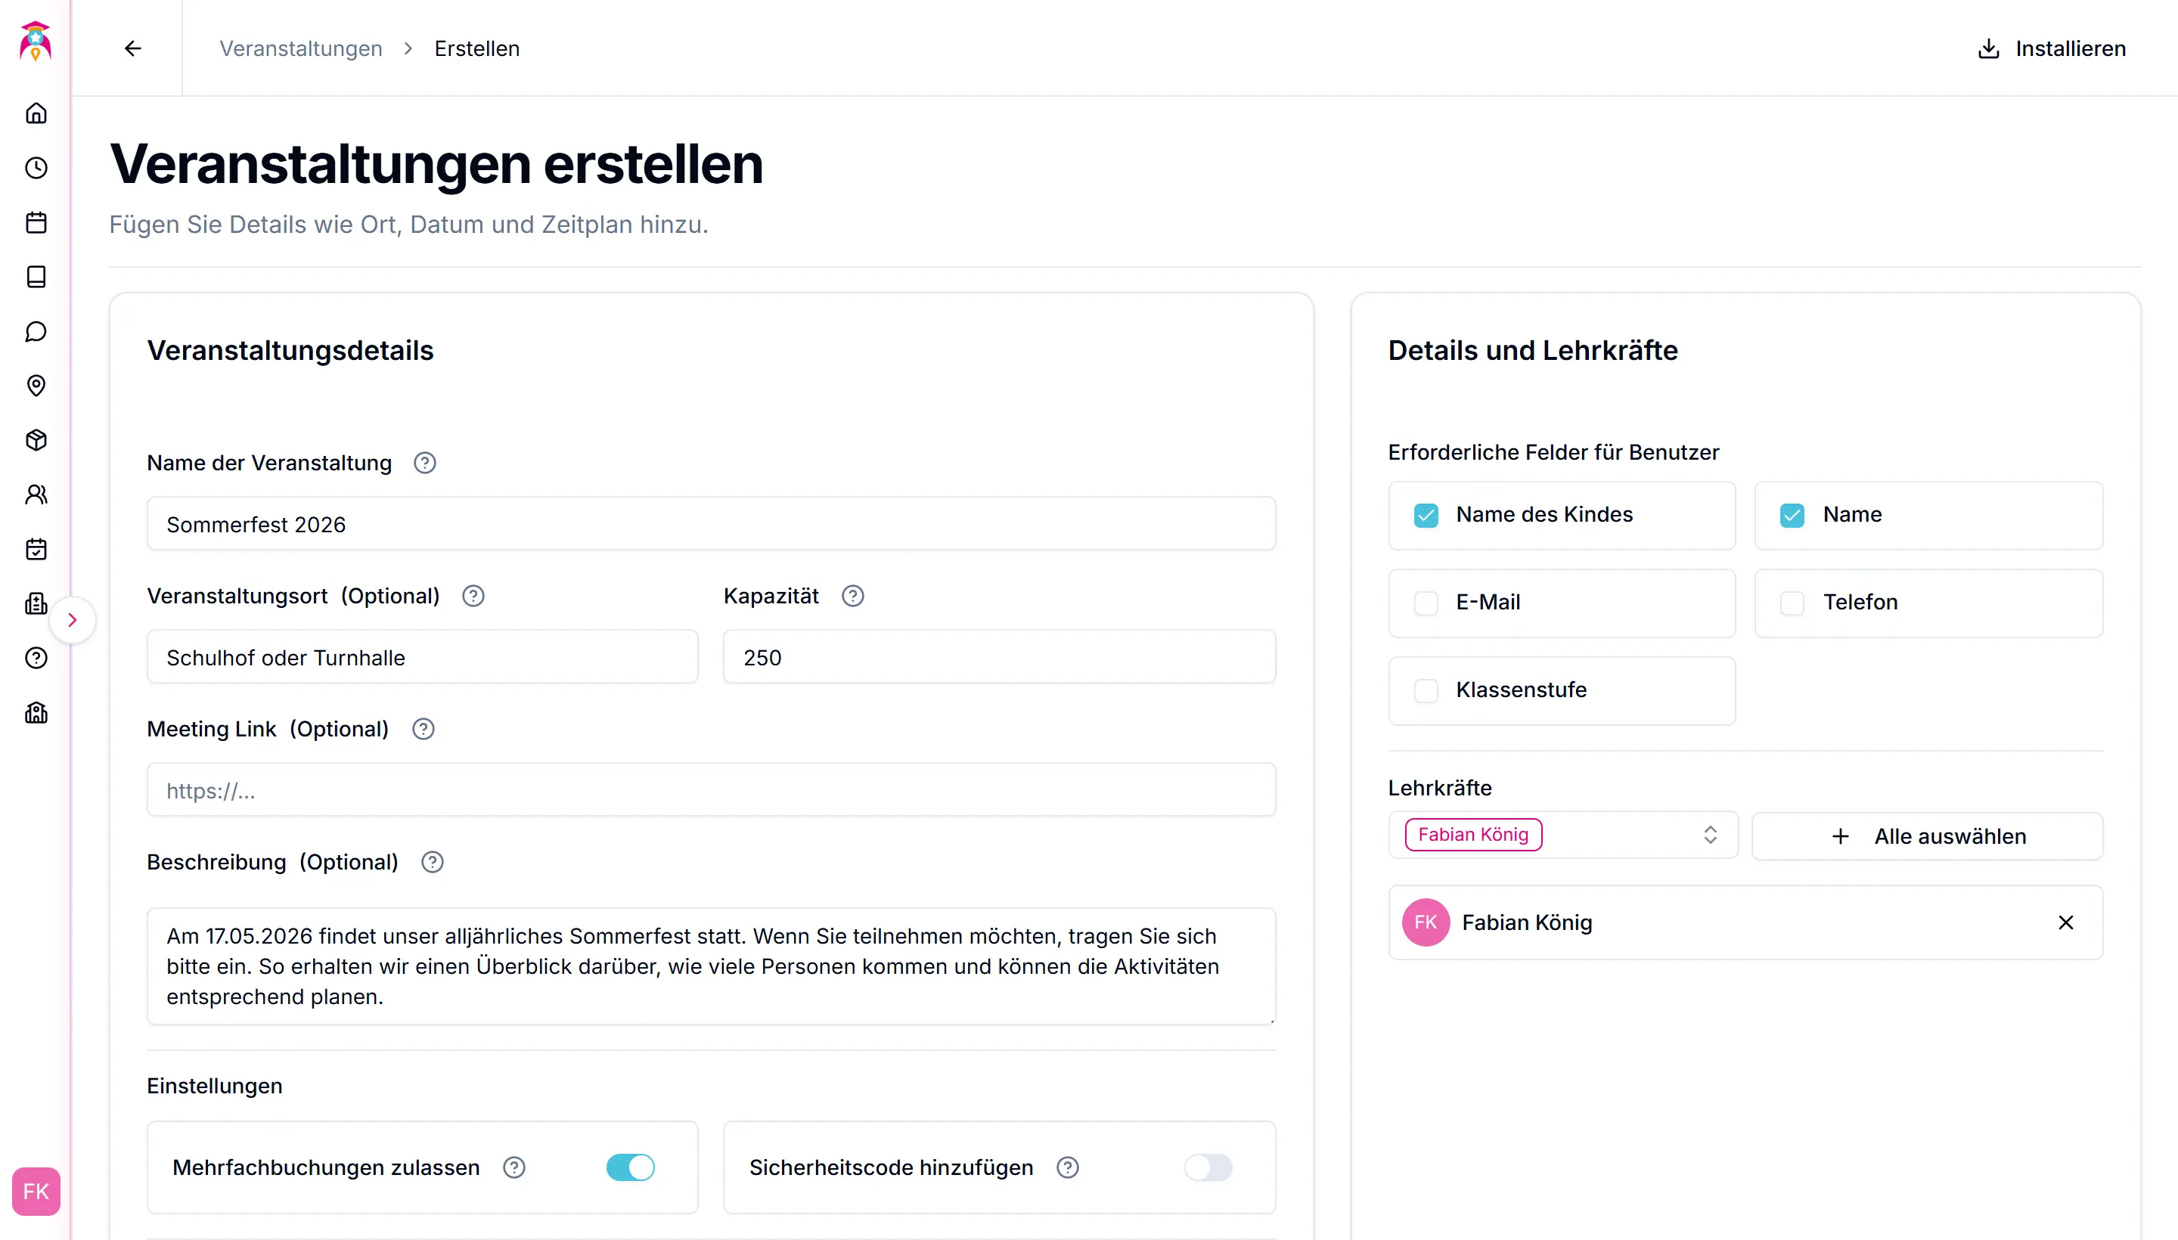The image size is (2178, 1240).
Task: Uncheck the Name des Kindes checkbox
Action: 1426,515
